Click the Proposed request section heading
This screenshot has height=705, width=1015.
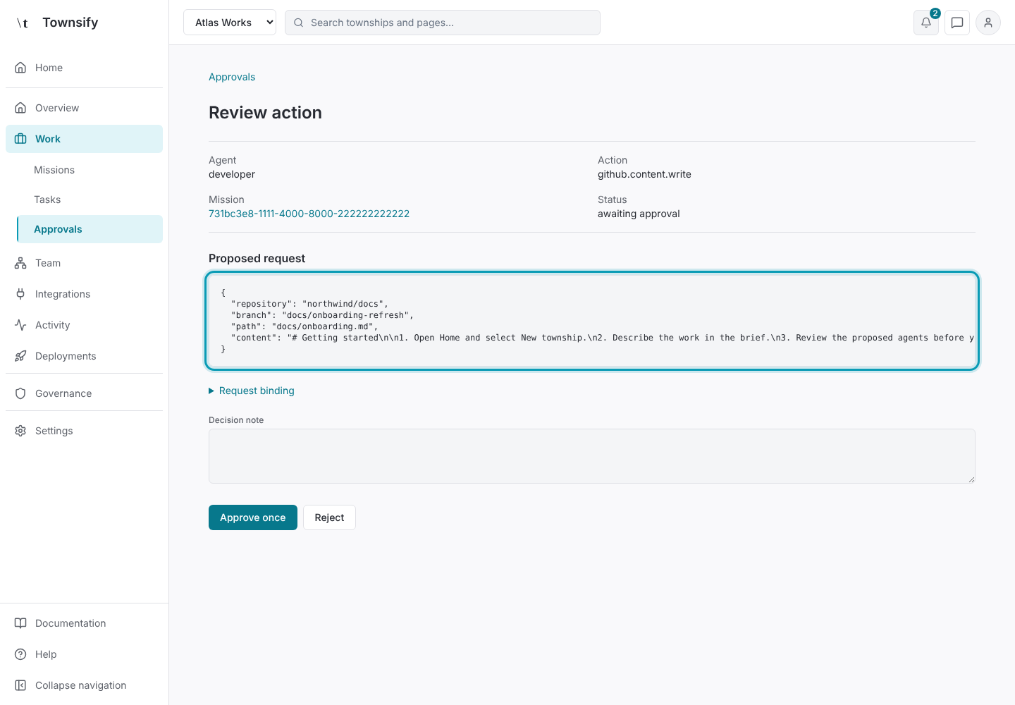click(x=257, y=259)
